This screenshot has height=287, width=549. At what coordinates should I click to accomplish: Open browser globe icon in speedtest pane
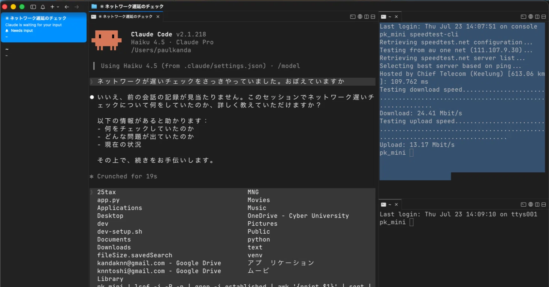[531, 17]
